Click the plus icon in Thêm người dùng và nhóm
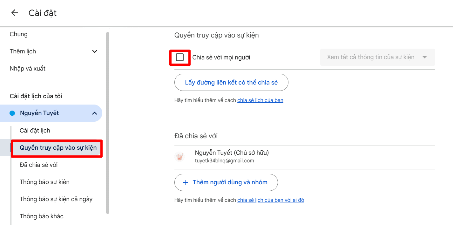The width and height of the screenshot is (453, 225). point(185,182)
